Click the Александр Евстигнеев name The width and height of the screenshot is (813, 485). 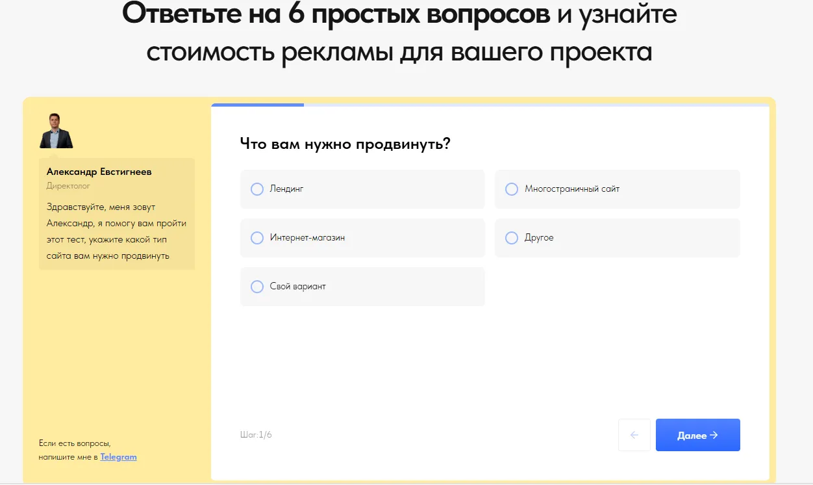click(99, 172)
